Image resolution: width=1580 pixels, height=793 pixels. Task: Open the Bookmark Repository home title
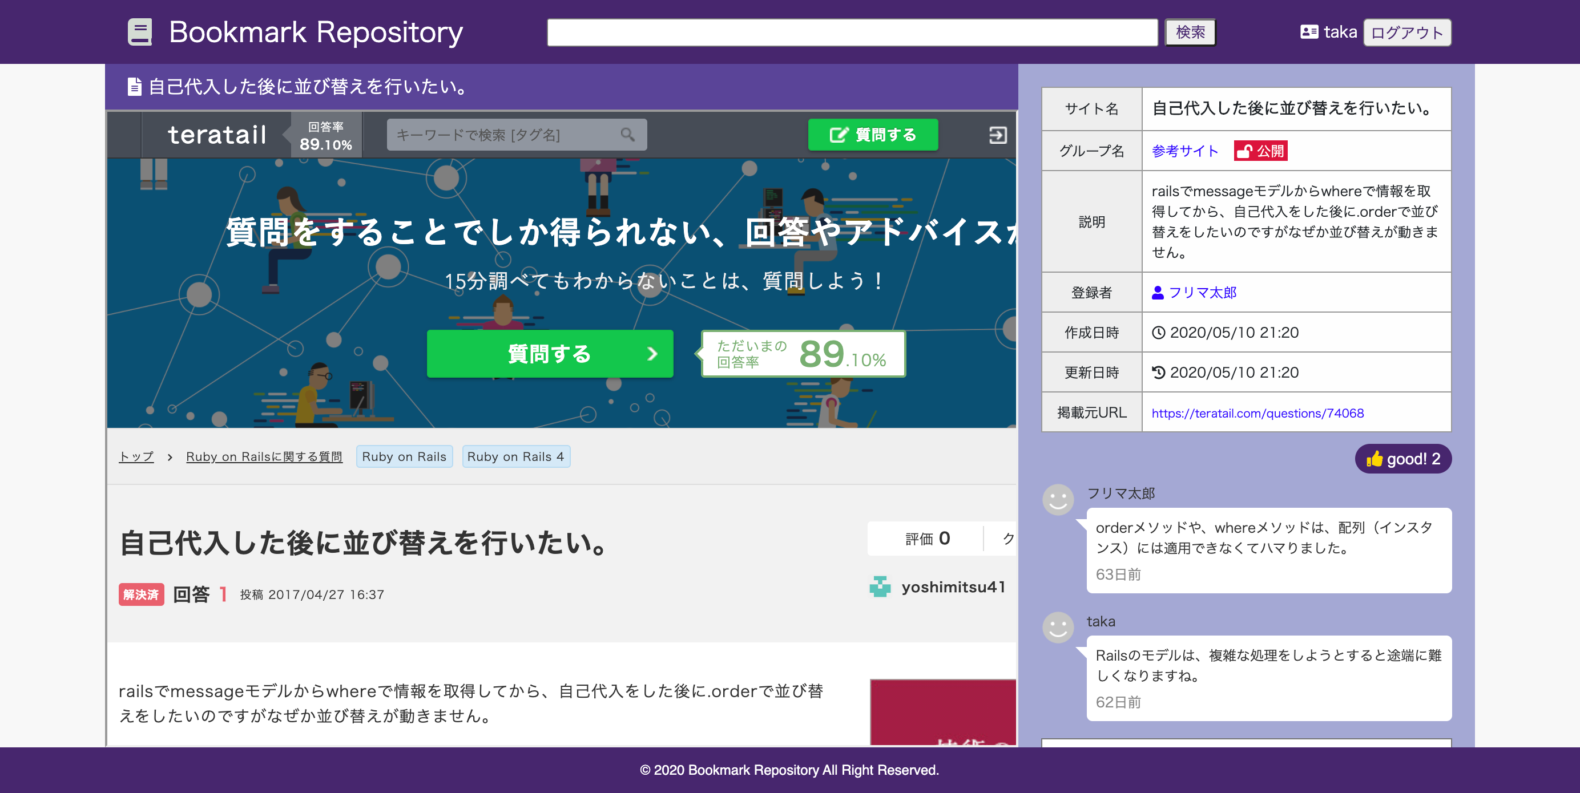coord(315,32)
